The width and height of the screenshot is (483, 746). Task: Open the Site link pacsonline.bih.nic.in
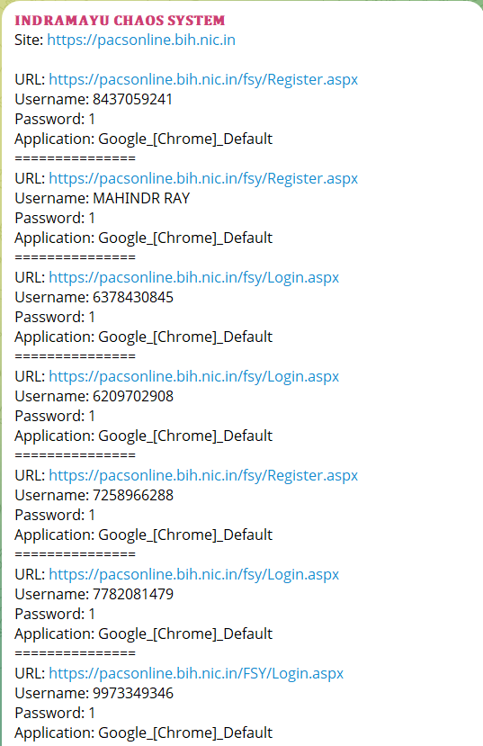click(141, 40)
